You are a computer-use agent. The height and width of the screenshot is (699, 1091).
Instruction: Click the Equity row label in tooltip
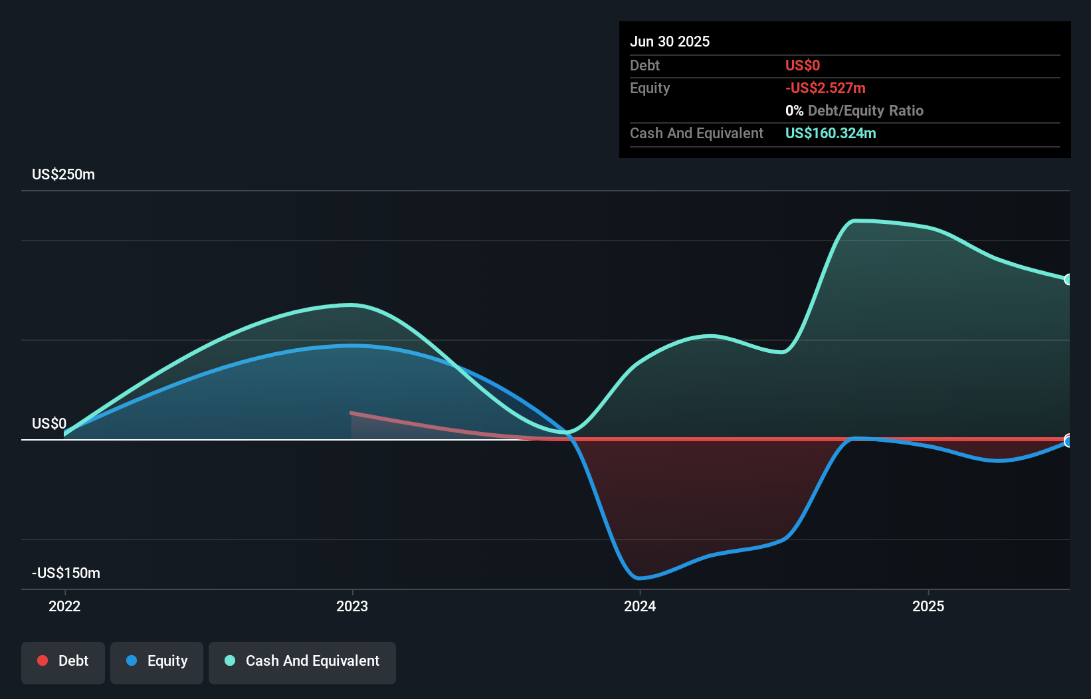click(650, 88)
